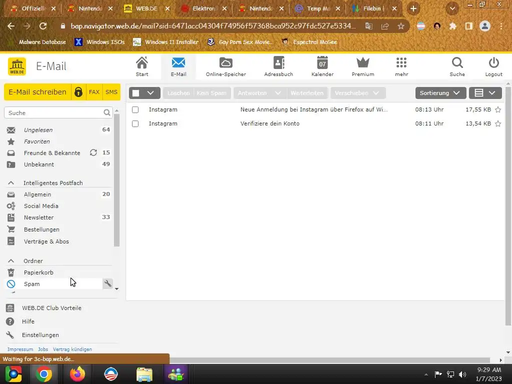Click the page vertical scrollbar

pyautogui.click(x=508, y=205)
